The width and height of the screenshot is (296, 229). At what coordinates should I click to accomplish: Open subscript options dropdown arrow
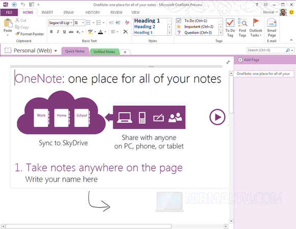(83, 32)
